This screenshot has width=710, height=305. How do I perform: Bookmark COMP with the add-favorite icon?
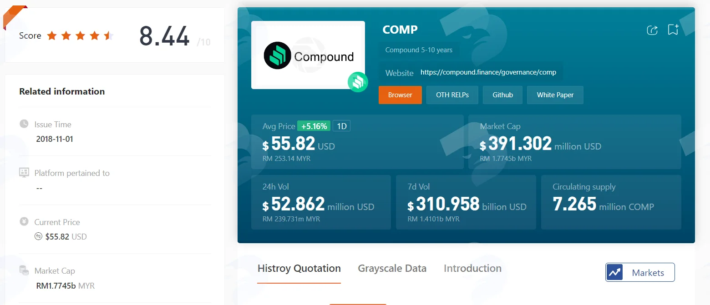click(673, 30)
